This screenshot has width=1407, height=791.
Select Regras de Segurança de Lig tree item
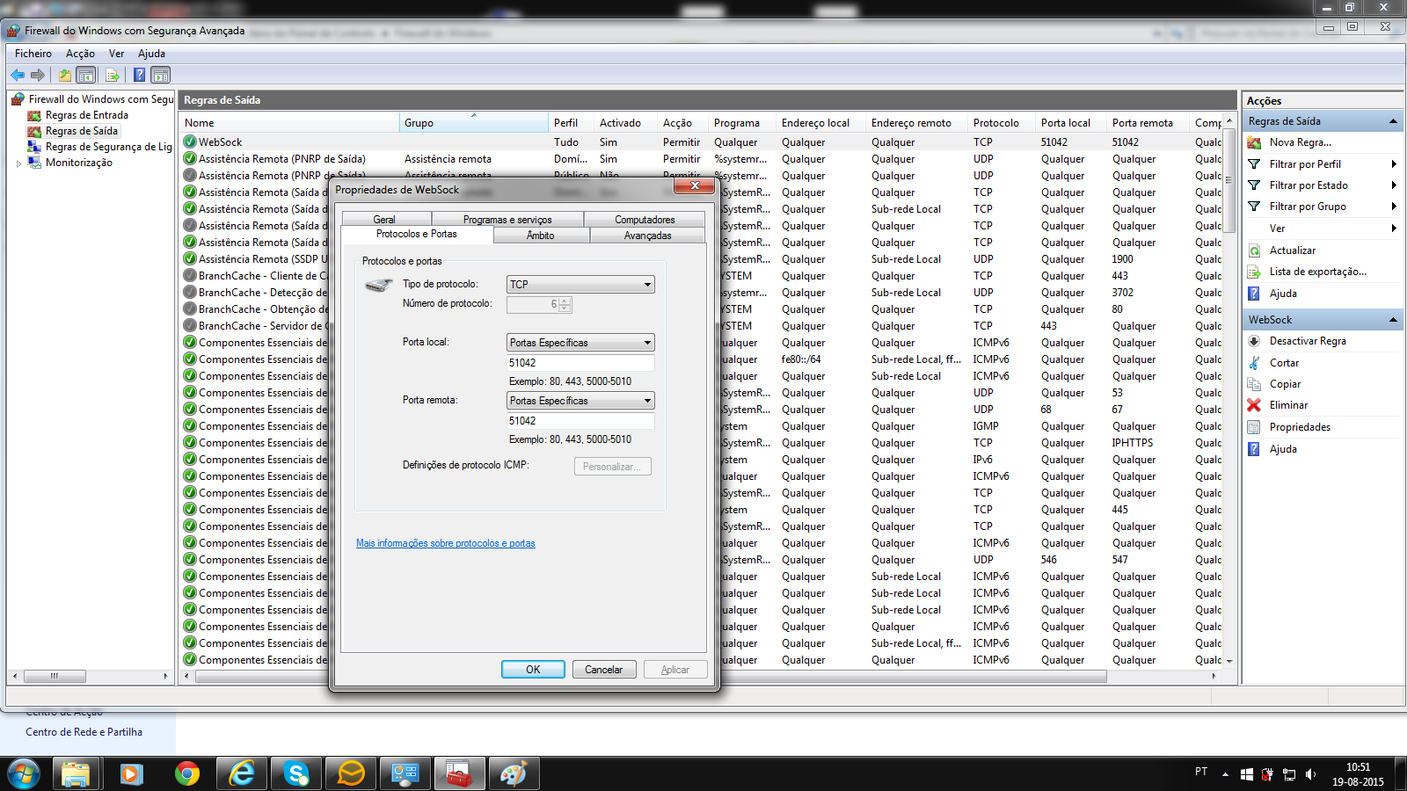(x=109, y=147)
